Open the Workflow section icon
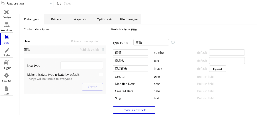 [7, 25]
